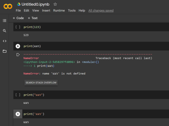The image size is (169, 126).
Task: Click the output toggle icon beside NameError
Action: click(x=18, y=55)
